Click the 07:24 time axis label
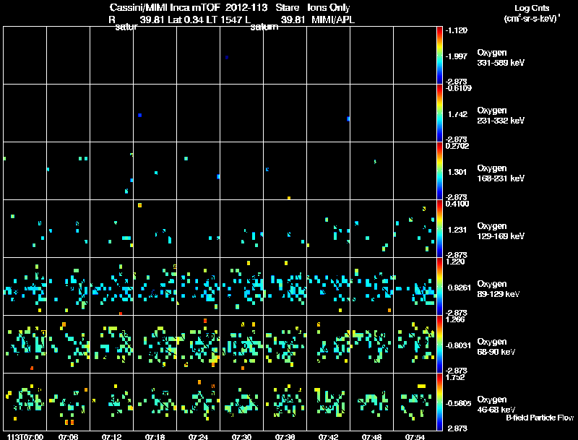578x440 pixels. 198,437
